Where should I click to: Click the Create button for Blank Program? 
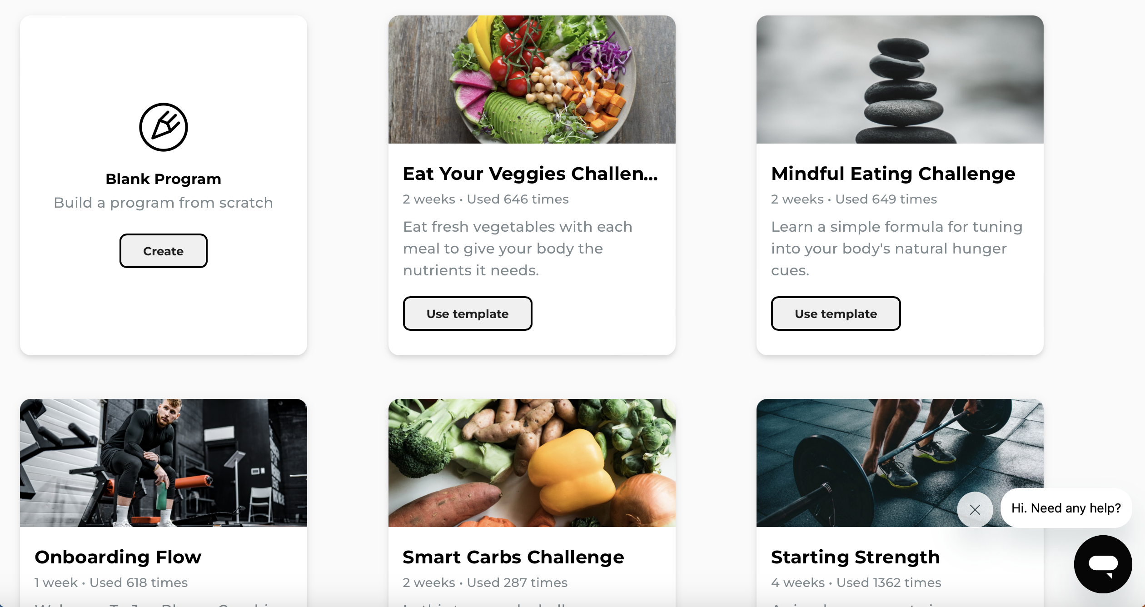point(164,251)
